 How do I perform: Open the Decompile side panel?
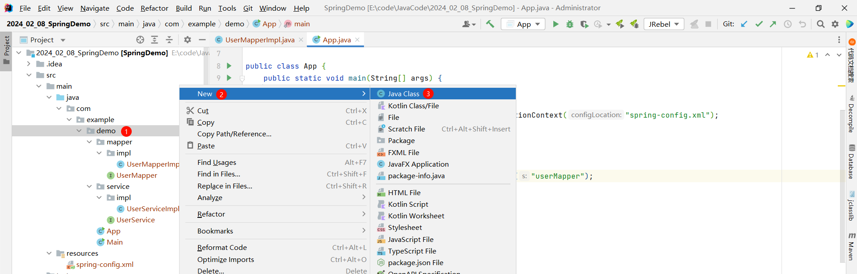pyautogui.click(x=851, y=114)
